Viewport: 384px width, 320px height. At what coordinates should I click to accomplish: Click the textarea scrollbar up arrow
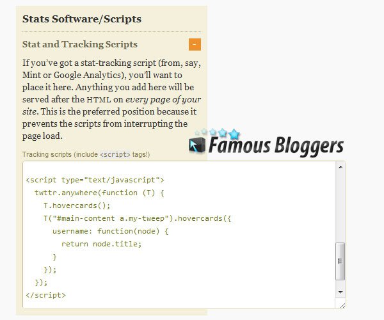(x=340, y=168)
